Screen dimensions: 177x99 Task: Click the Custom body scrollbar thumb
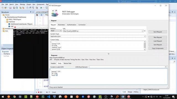click(145, 45)
